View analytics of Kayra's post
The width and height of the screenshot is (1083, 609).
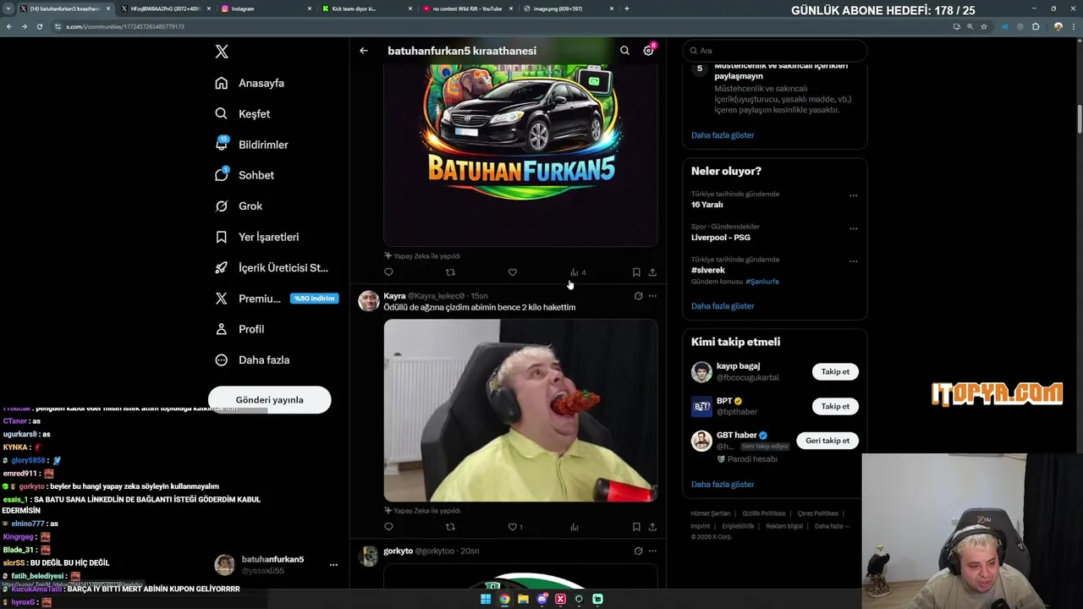pyautogui.click(x=574, y=527)
